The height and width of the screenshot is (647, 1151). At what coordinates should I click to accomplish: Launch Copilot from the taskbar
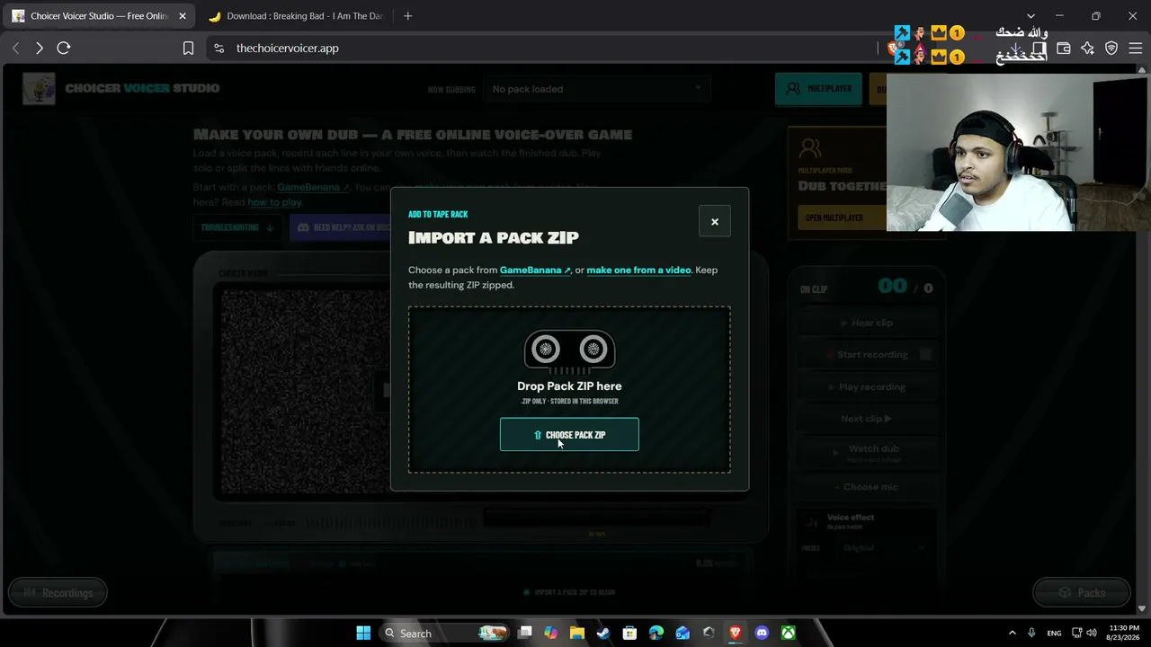[551, 634]
